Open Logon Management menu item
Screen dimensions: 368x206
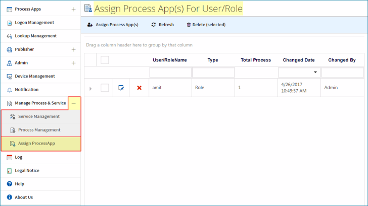click(x=40, y=23)
